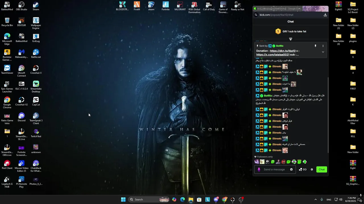
Task: Open the three-dot menu on pinned message
Action: (x=323, y=46)
